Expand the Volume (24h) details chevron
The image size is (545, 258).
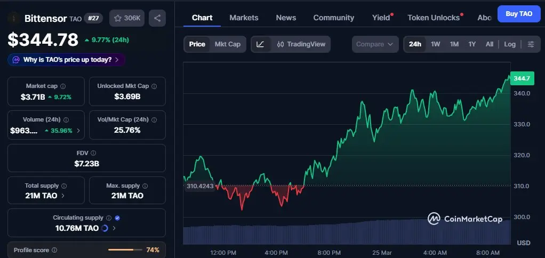coord(78,131)
